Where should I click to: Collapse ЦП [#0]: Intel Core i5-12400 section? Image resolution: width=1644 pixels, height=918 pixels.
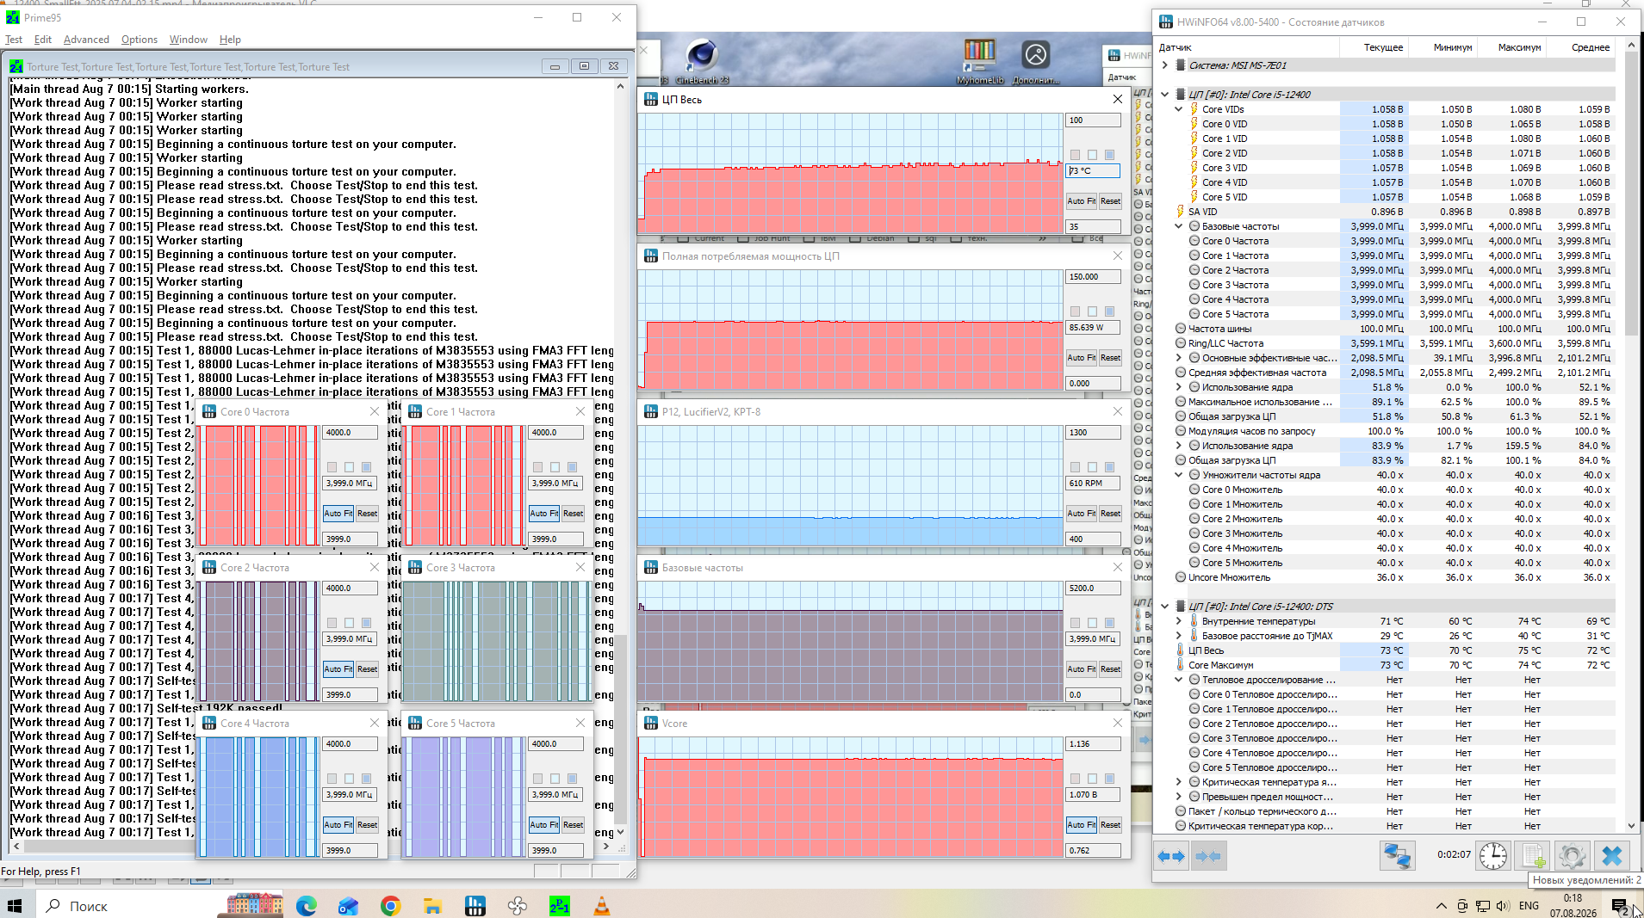pyautogui.click(x=1165, y=95)
